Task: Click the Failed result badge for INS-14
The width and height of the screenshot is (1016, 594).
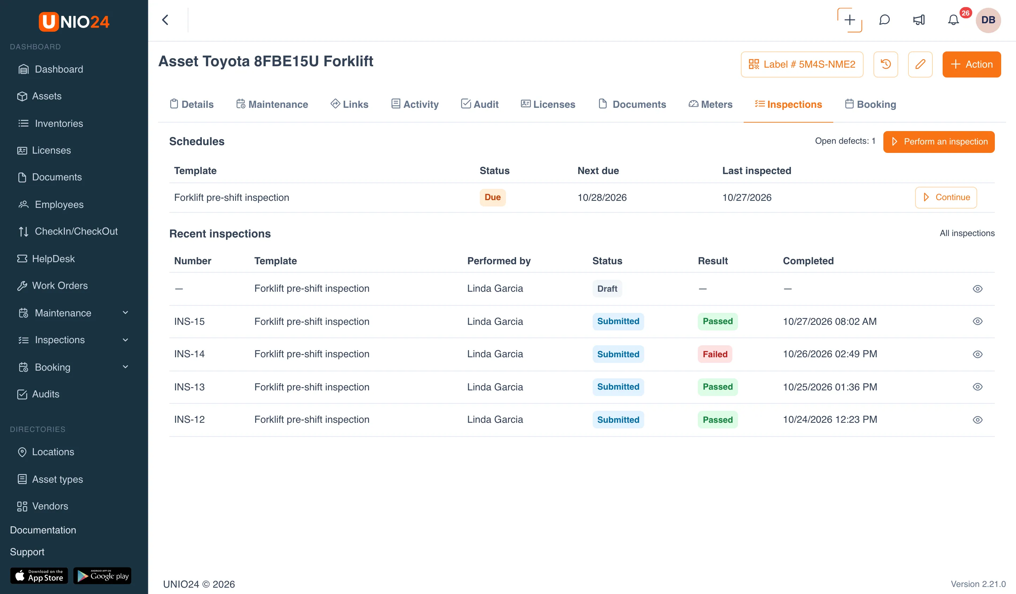Action: (715, 354)
